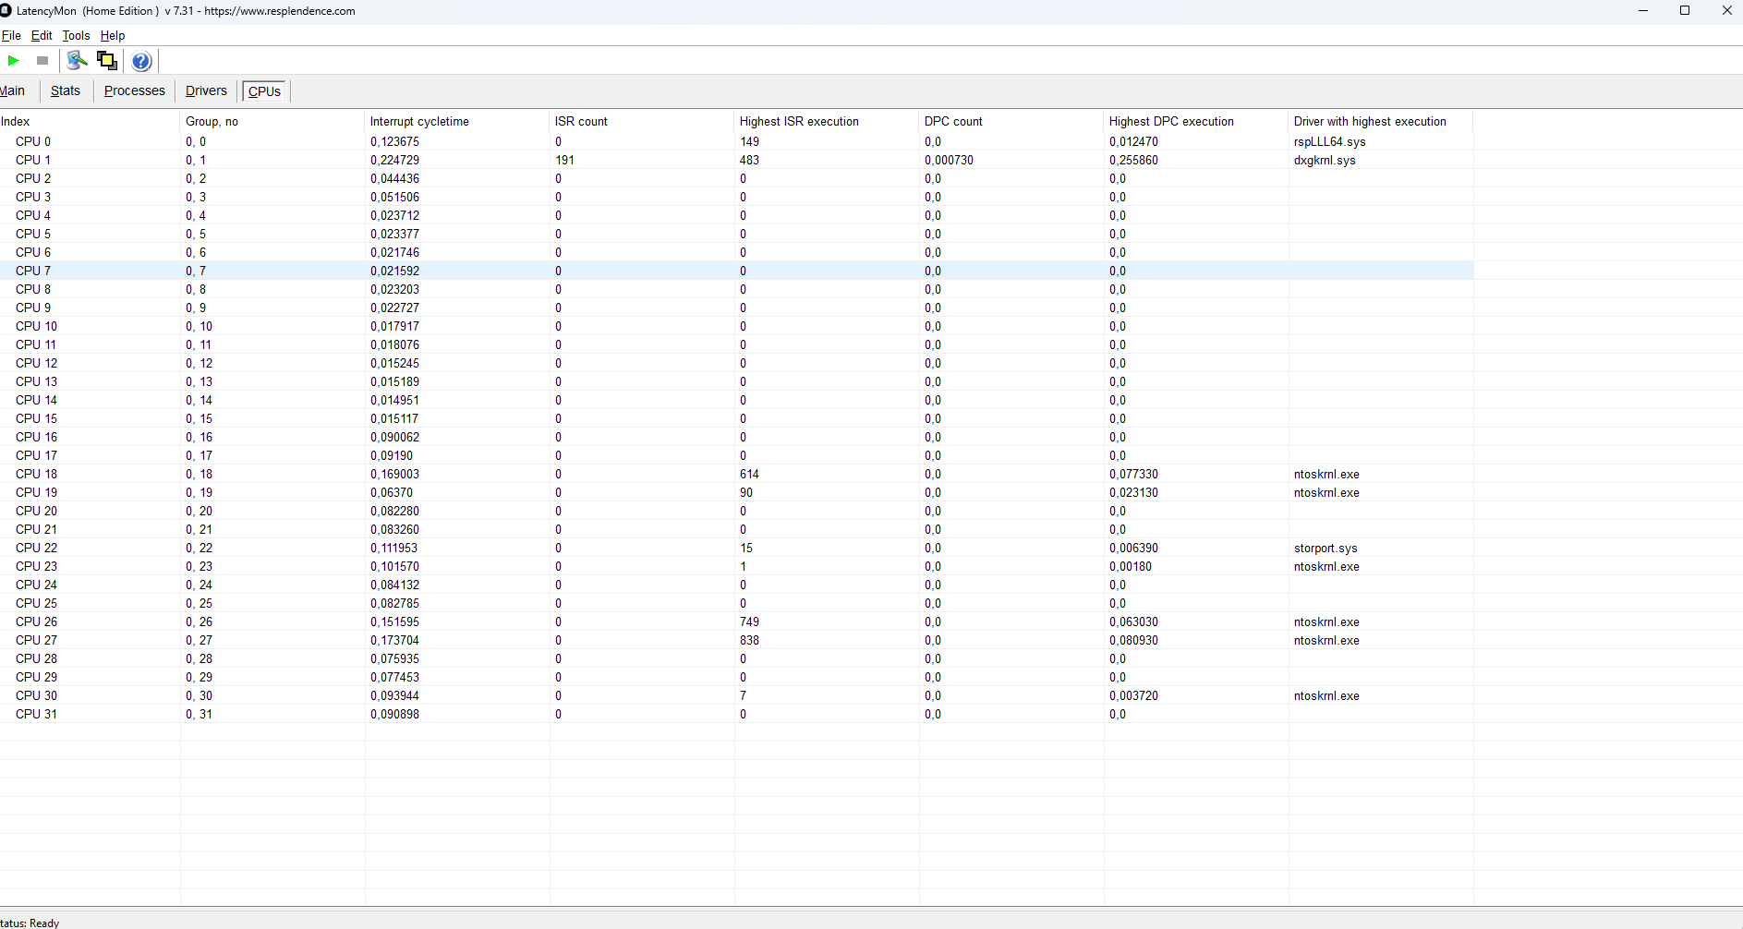Screen dimensions: 1743x929
Task: Sort by Driver with highest execution header
Action: (x=1381, y=121)
